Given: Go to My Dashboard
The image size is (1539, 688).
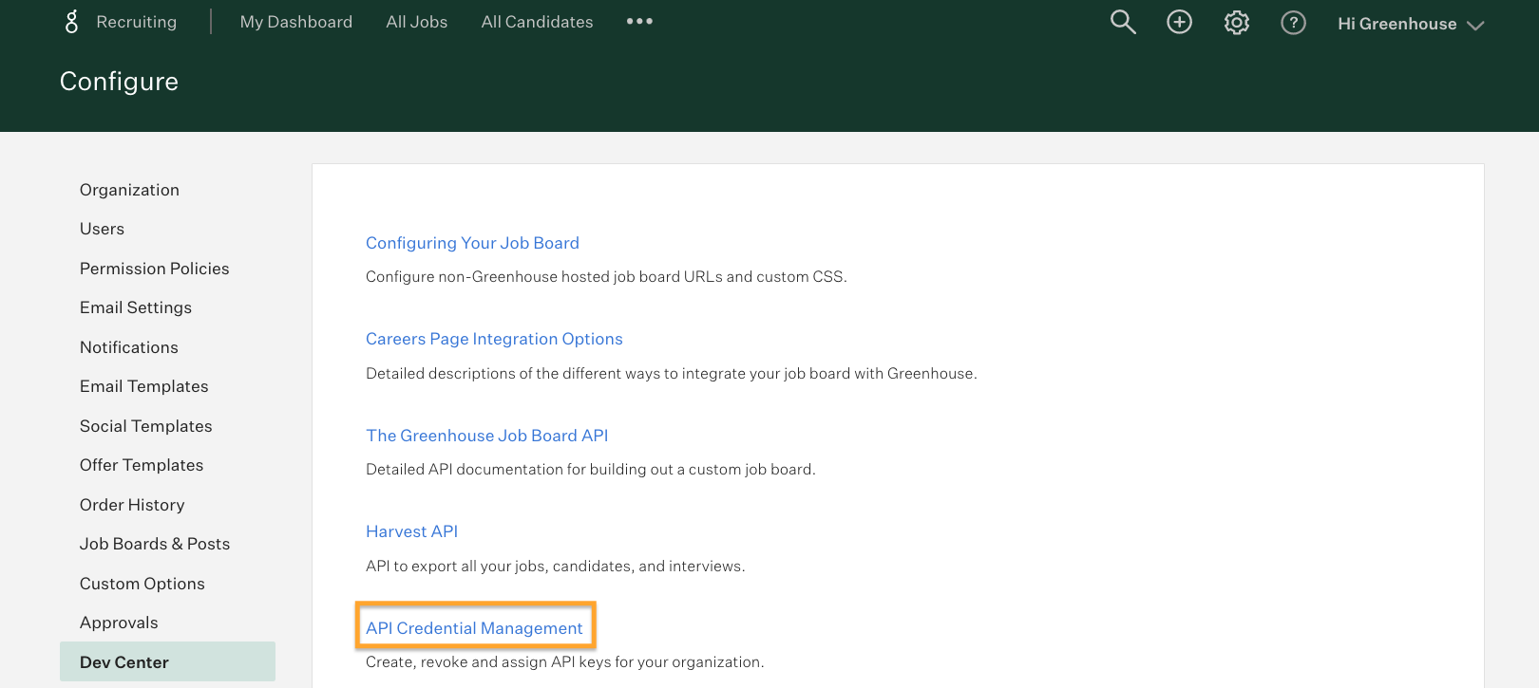Looking at the screenshot, I should click(x=295, y=22).
